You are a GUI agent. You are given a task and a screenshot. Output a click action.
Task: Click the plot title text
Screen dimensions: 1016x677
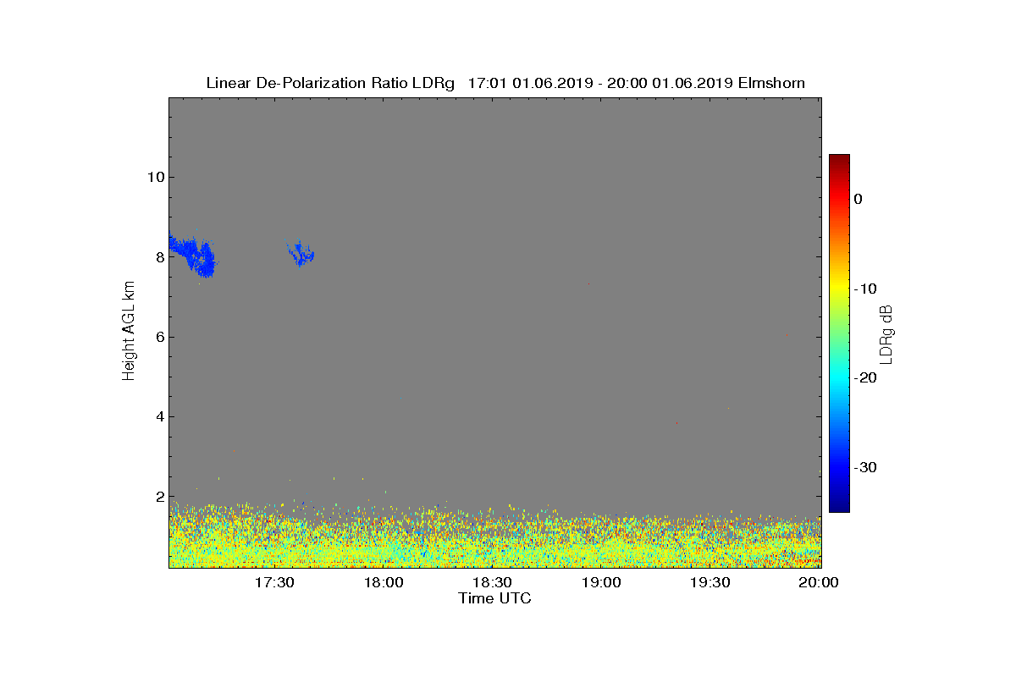click(x=505, y=83)
